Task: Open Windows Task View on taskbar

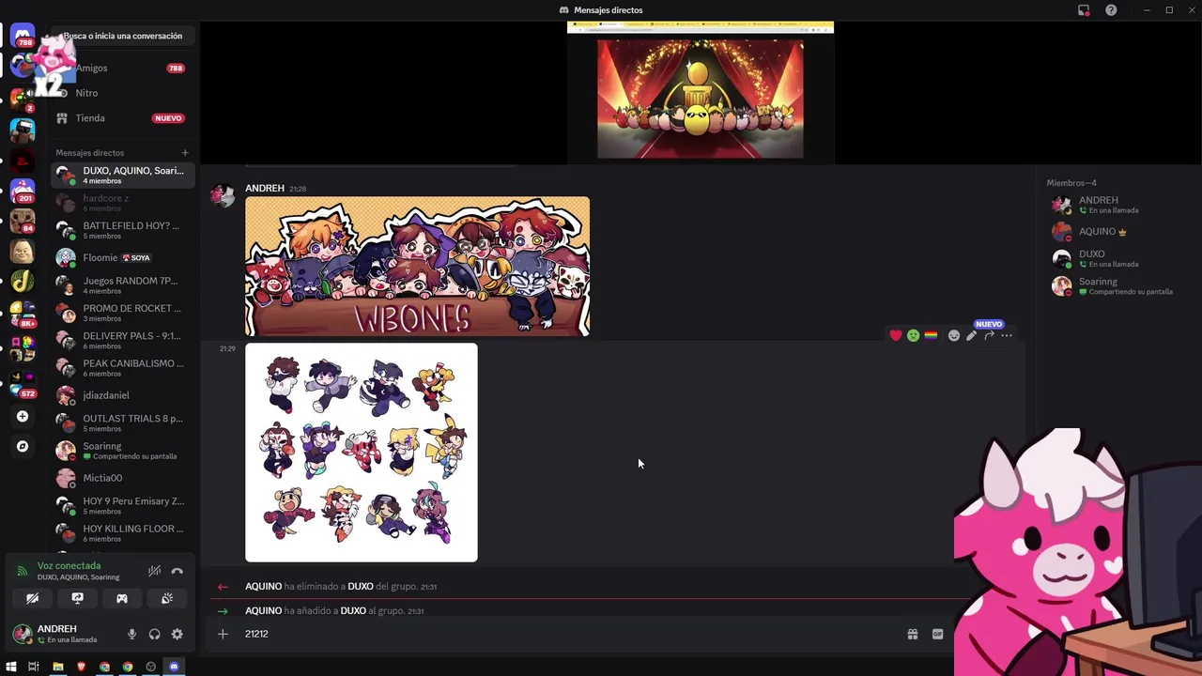Action: 33,667
